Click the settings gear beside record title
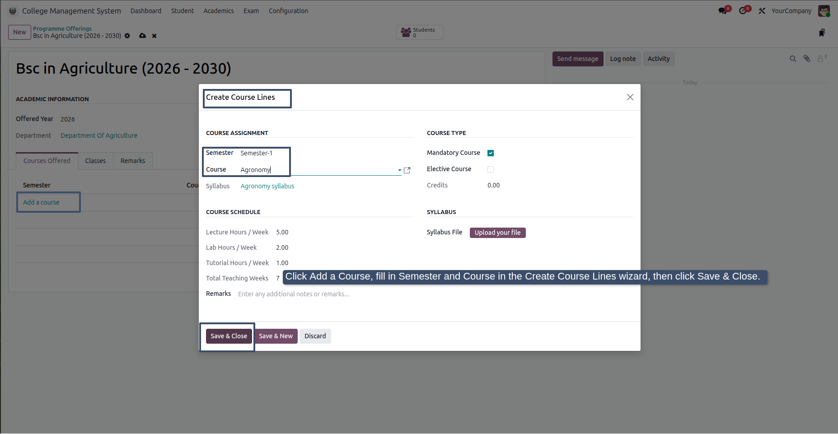Image resolution: width=838 pixels, height=434 pixels. [127, 36]
